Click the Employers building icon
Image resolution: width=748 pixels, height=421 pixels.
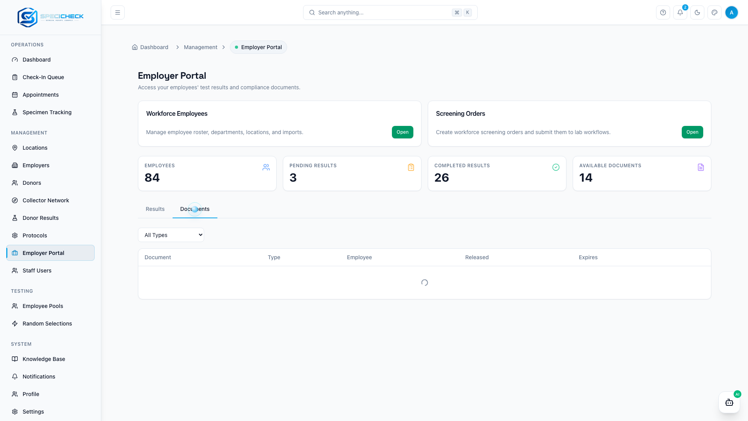pos(15,165)
